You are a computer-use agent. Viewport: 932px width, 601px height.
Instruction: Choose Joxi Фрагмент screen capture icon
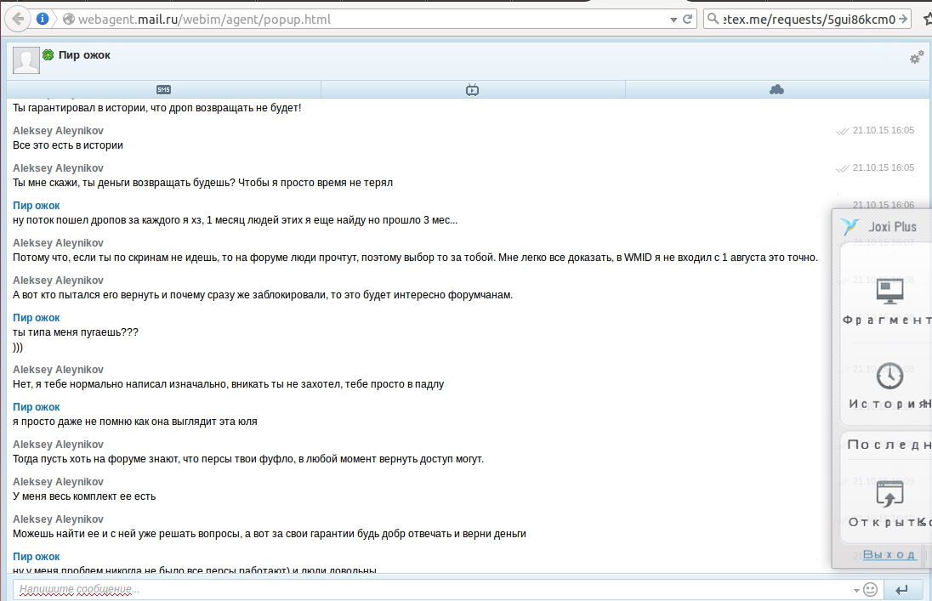pyautogui.click(x=889, y=291)
